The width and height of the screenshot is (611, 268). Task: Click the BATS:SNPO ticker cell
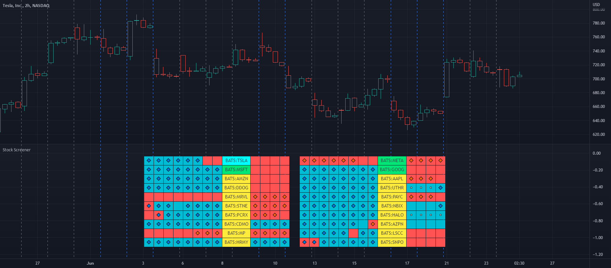point(392,242)
